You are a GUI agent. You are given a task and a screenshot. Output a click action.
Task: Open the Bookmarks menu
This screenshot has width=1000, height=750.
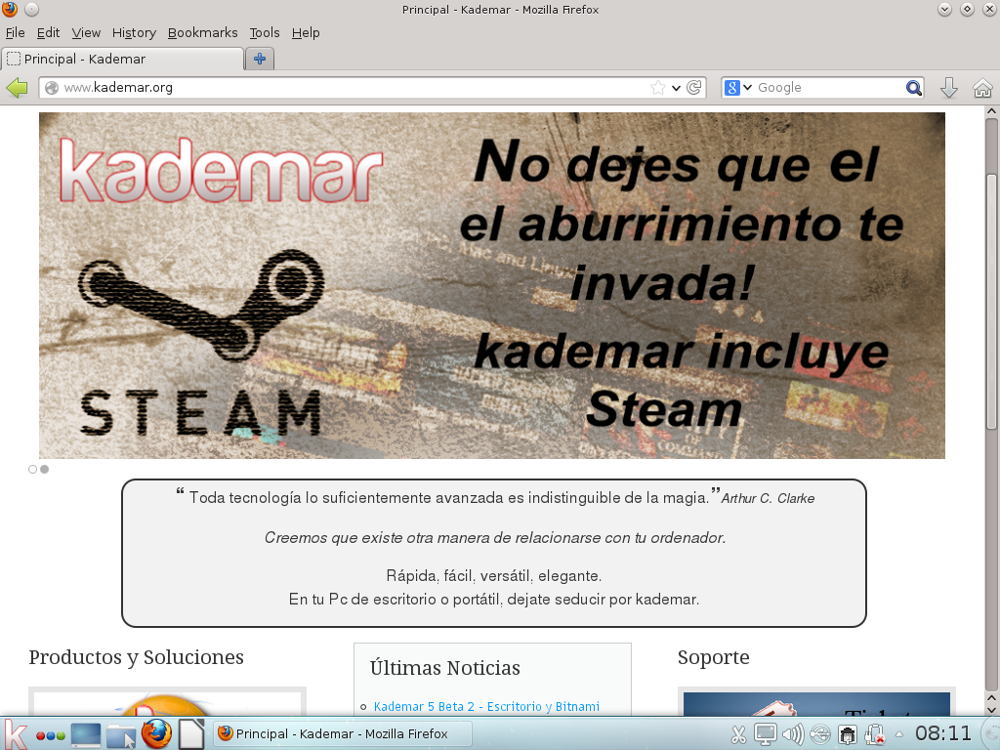[x=202, y=32]
